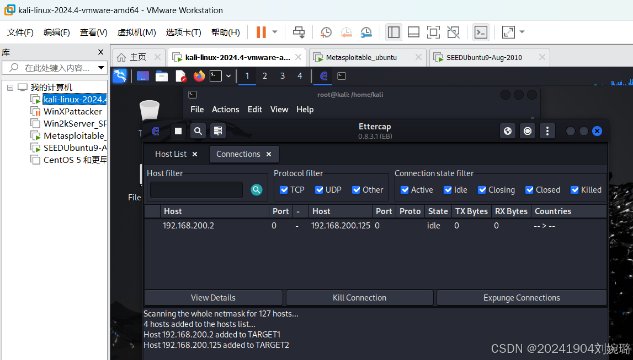Switch to Ettercap task in Kali panel
This screenshot has height=360, width=633.
[x=323, y=76]
